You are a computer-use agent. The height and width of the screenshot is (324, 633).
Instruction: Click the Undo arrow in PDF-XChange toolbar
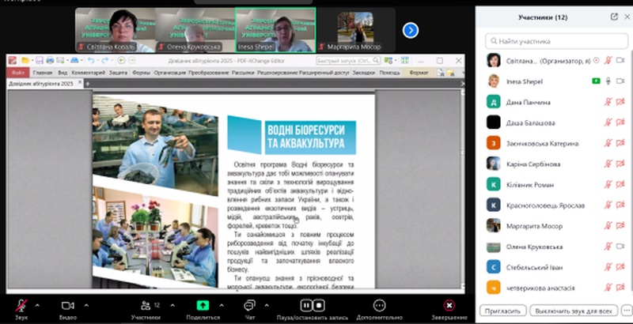click(x=91, y=61)
